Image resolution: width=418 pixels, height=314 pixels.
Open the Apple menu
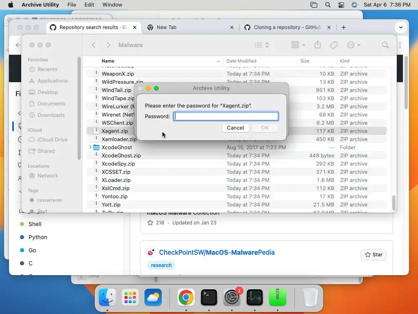tap(10, 5)
